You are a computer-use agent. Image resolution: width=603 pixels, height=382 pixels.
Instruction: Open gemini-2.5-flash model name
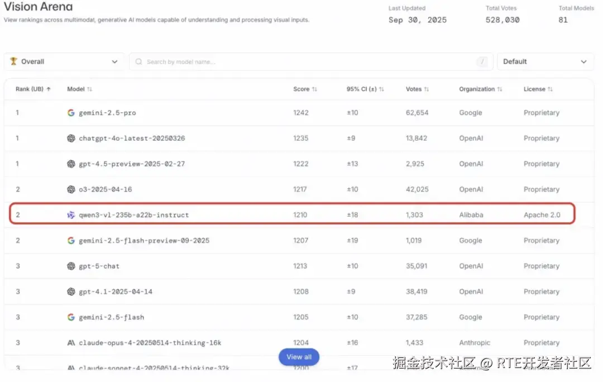coord(112,317)
